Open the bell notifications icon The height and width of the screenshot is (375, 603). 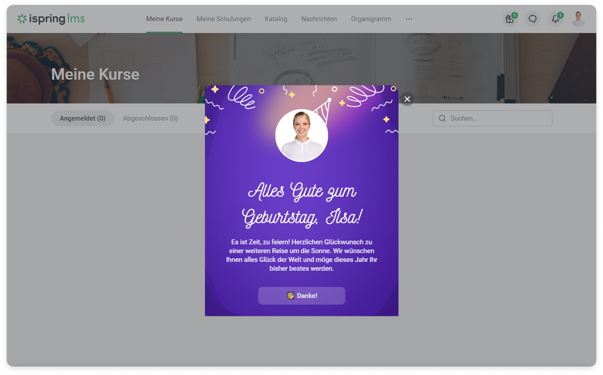pyautogui.click(x=555, y=19)
